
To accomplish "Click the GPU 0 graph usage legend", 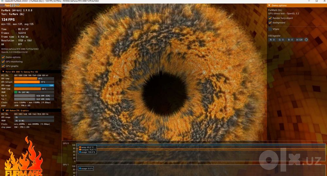I will tap(87, 152).
